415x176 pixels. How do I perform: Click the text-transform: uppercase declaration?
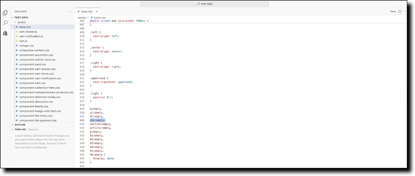113,82
